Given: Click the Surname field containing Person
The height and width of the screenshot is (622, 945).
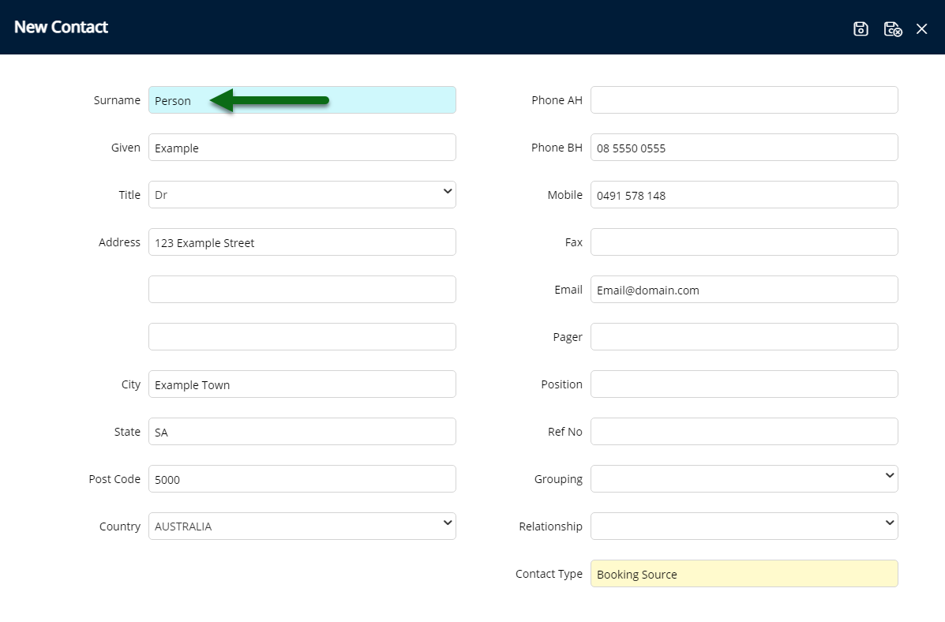Looking at the screenshot, I should 302,100.
